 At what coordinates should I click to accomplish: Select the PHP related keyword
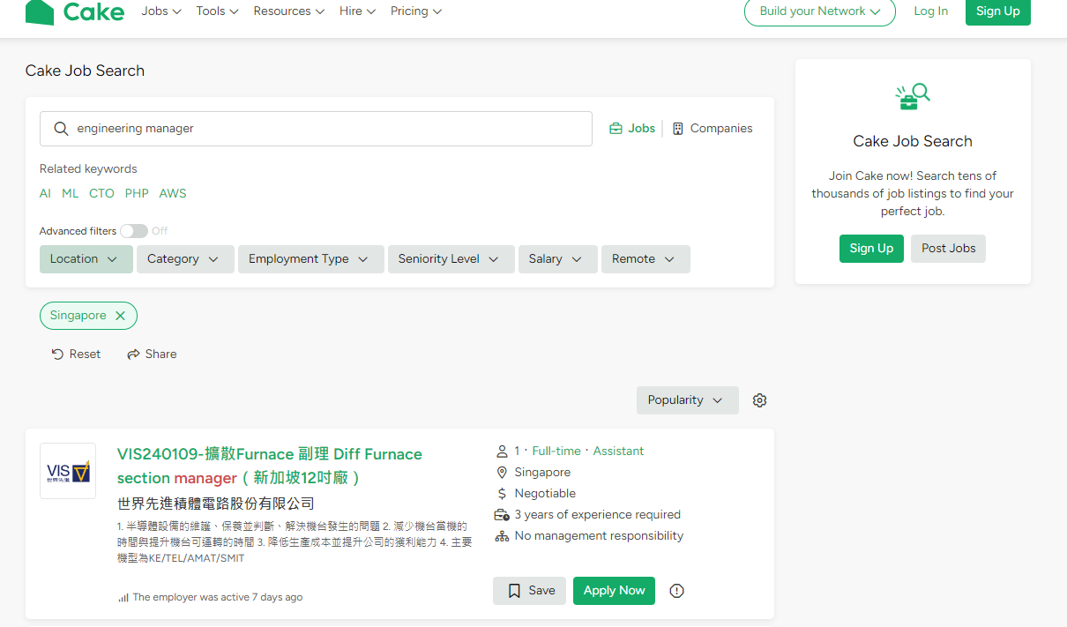coord(137,194)
